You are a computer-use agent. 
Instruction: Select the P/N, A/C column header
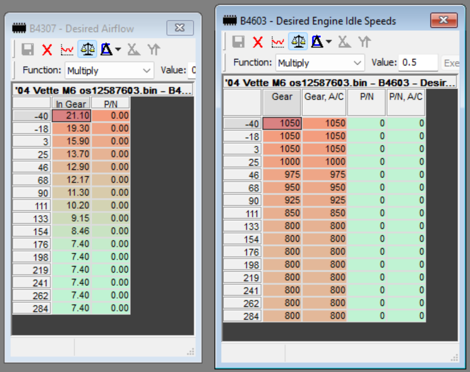pos(405,97)
